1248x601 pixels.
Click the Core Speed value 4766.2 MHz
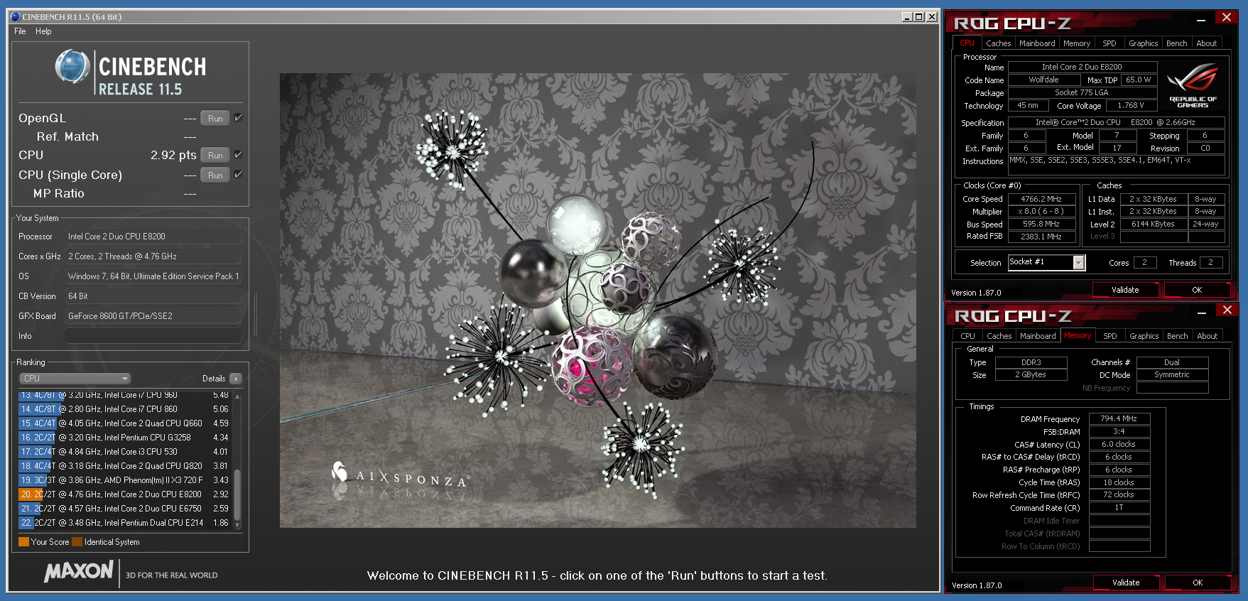point(1041,200)
